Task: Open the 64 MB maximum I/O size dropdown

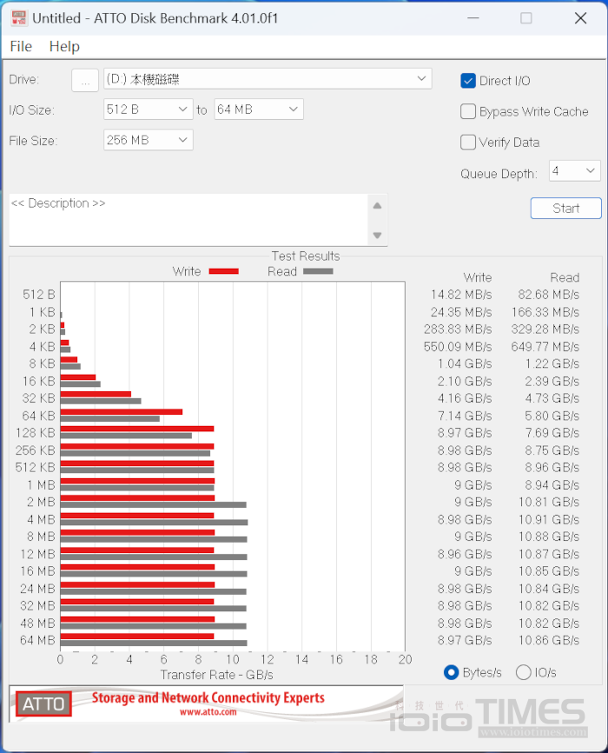Action: [x=259, y=110]
